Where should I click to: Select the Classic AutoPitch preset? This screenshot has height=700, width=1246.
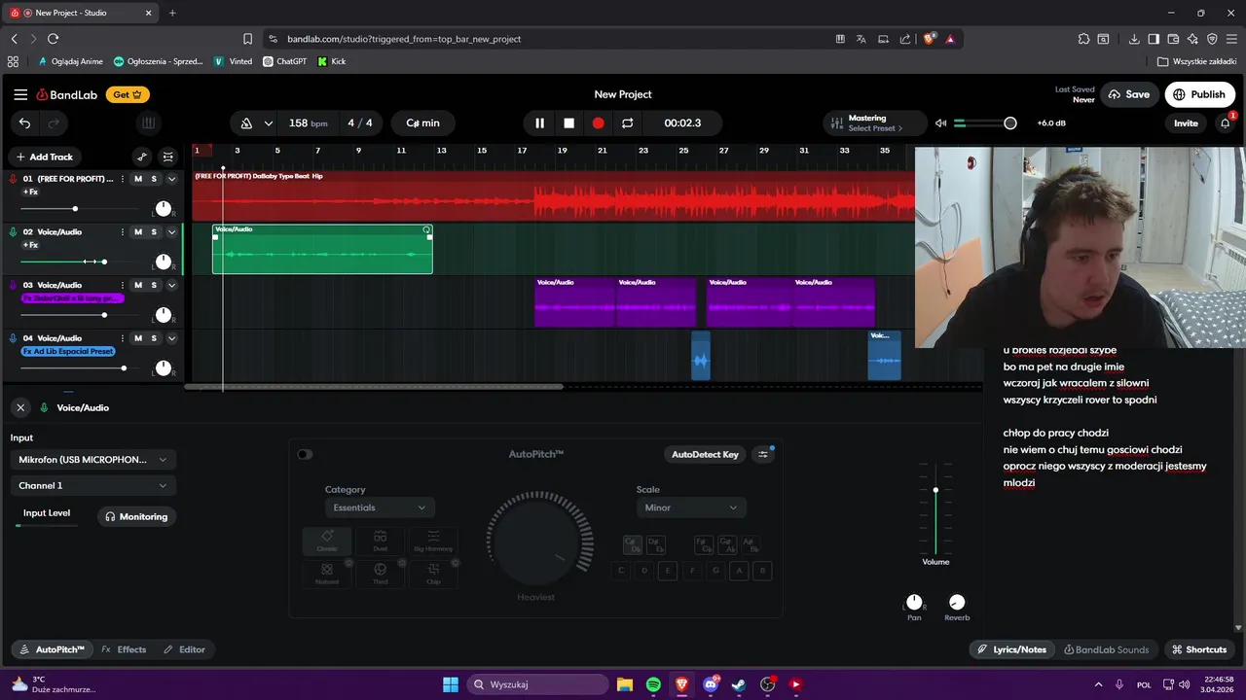(327, 541)
